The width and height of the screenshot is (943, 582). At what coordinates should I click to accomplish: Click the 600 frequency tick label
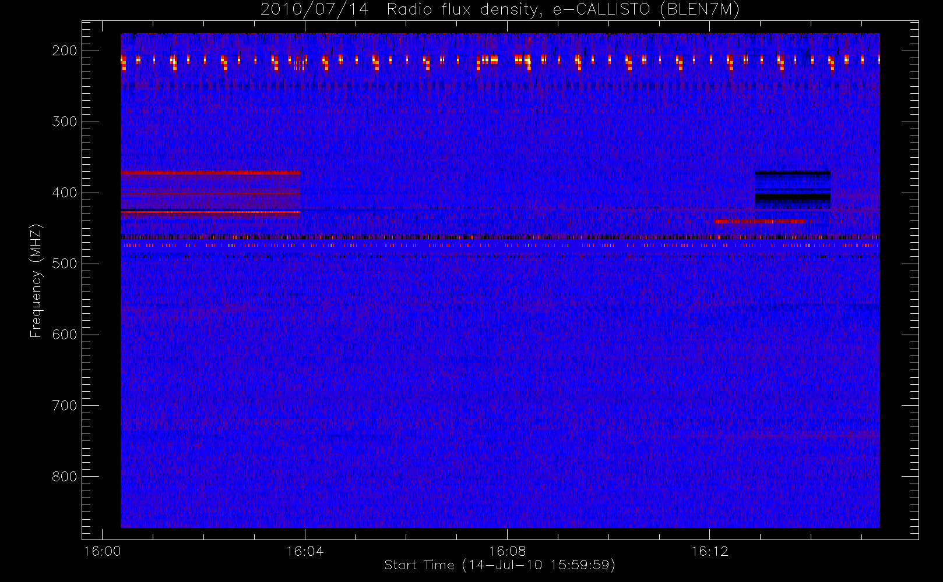(x=65, y=335)
